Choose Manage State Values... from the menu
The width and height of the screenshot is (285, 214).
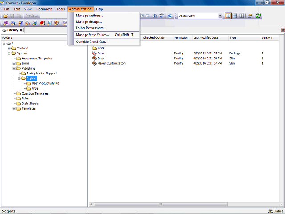pyautogui.click(x=107, y=35)
